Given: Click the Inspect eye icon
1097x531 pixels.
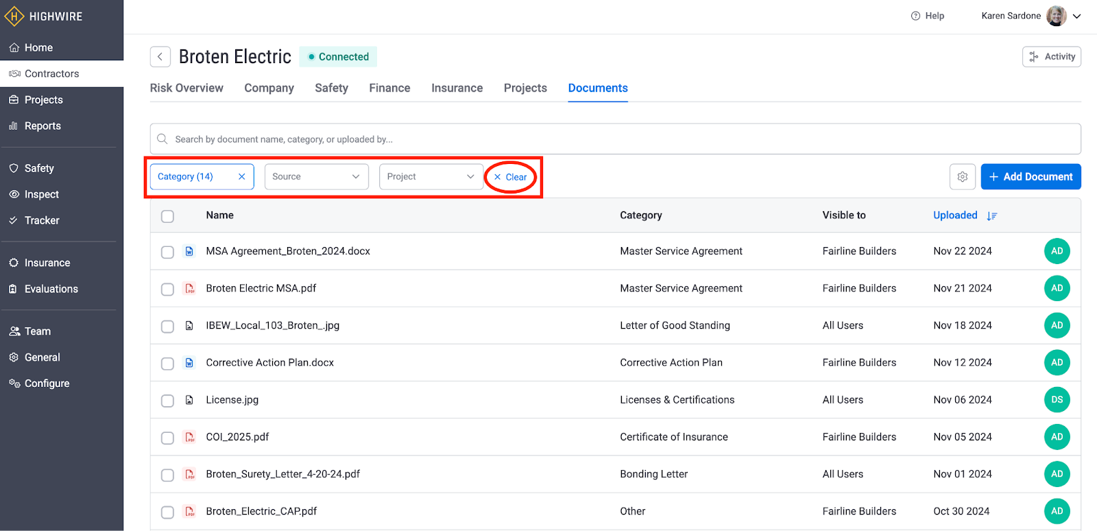Looking at the screenshot, I should [x=14, y=194].
